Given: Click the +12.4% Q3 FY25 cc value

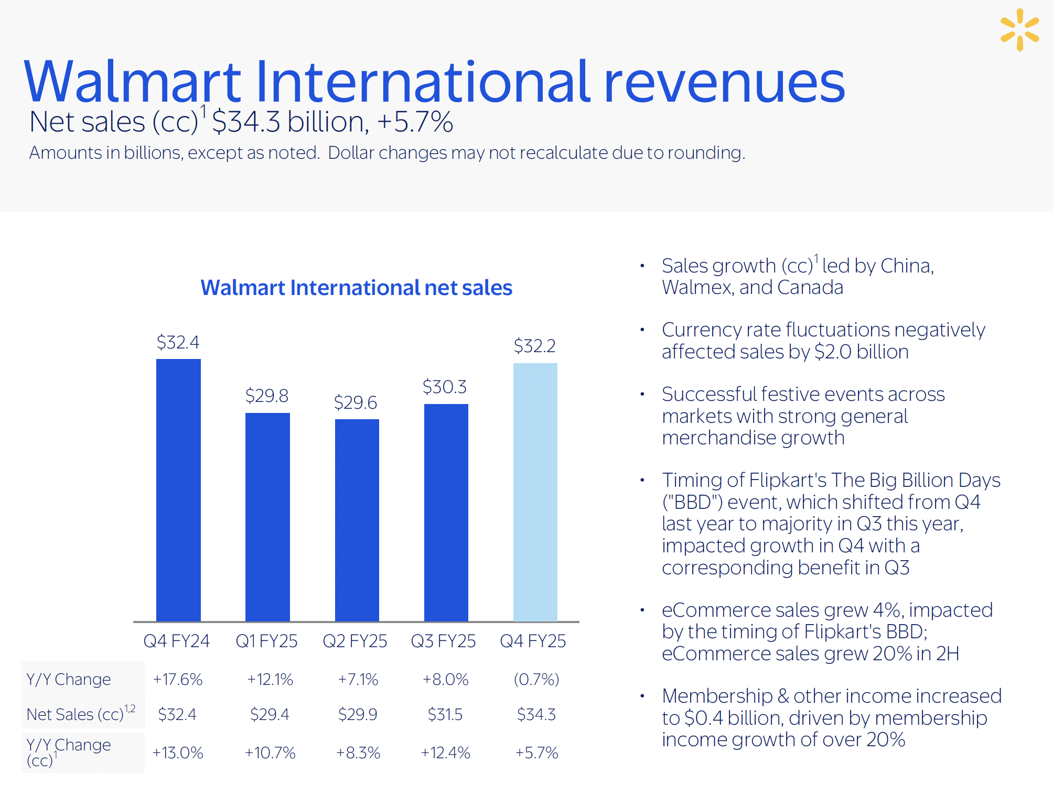Looking at the screenshot, I should [445, 753].
